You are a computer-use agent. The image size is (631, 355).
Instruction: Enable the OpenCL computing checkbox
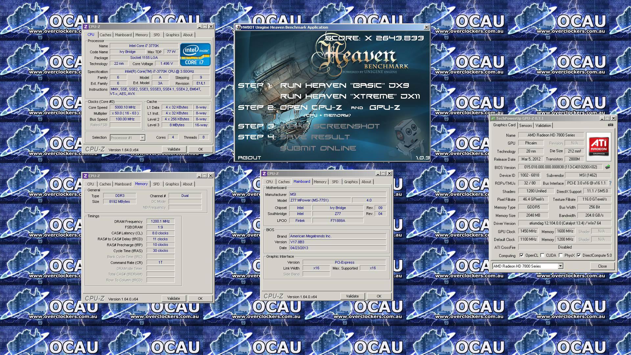coord(522,255)
